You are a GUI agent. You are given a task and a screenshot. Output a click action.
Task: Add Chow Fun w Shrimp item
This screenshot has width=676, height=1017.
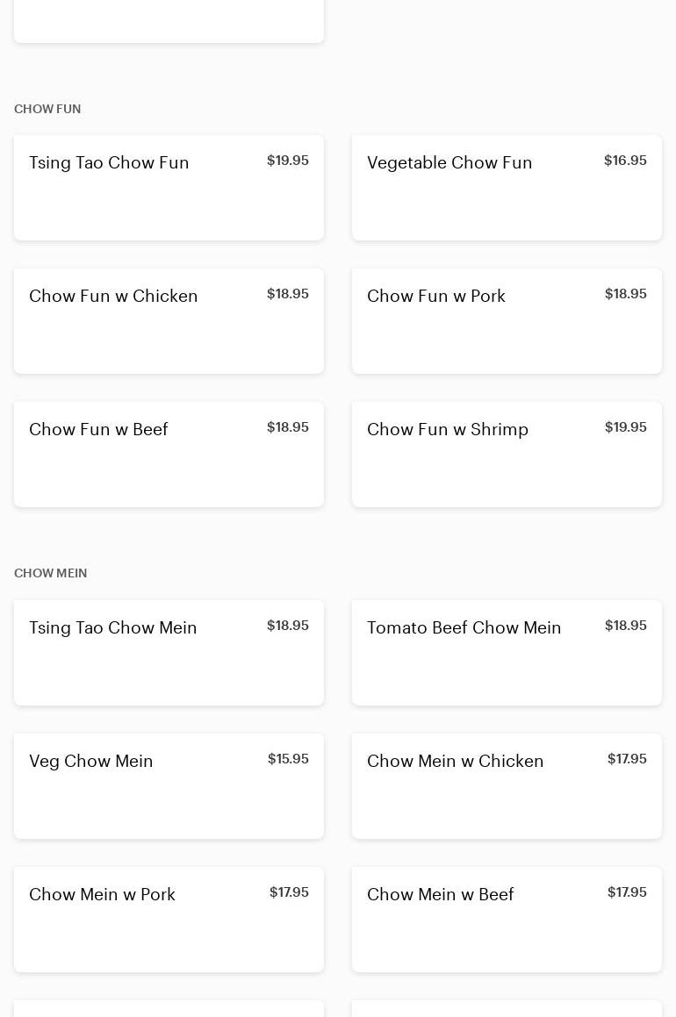(x=507, y=454)
